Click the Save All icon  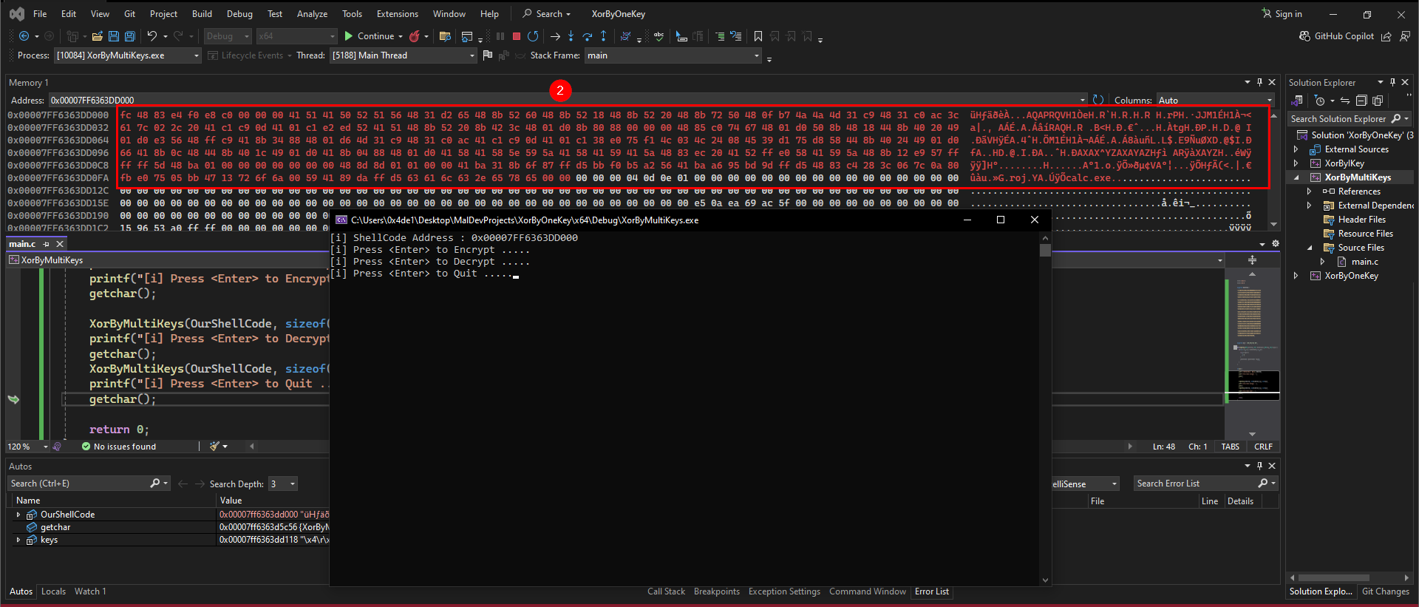(130, 36)
